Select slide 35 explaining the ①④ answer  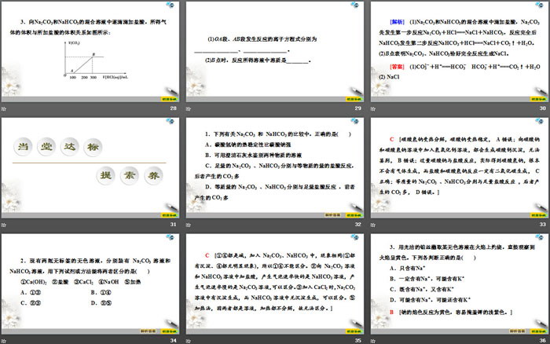[x=275, y=284]
